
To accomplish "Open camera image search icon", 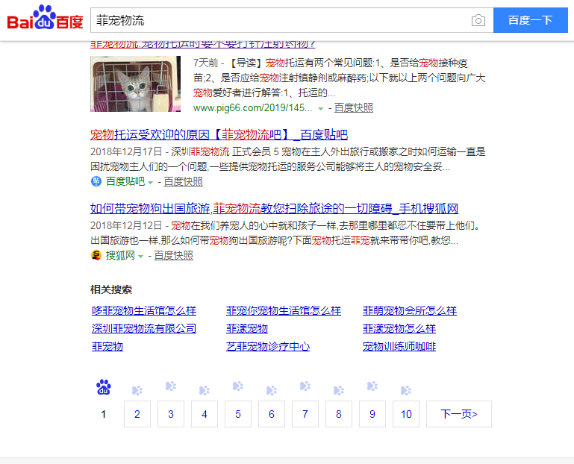I will tap(478, 20).
